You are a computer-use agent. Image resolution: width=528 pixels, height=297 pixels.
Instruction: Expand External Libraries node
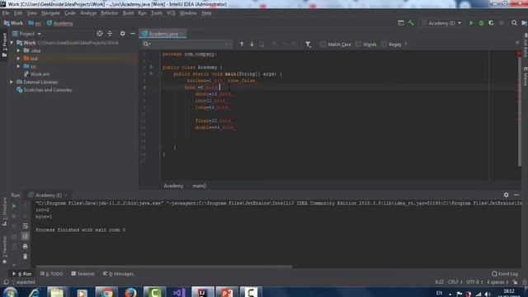pos(12,82)
